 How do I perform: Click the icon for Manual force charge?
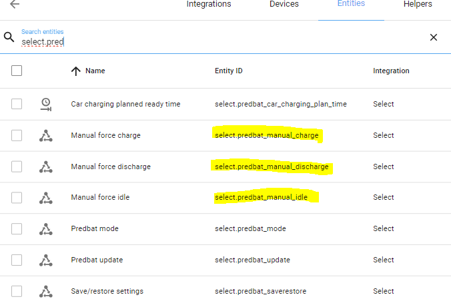[46, 136]
